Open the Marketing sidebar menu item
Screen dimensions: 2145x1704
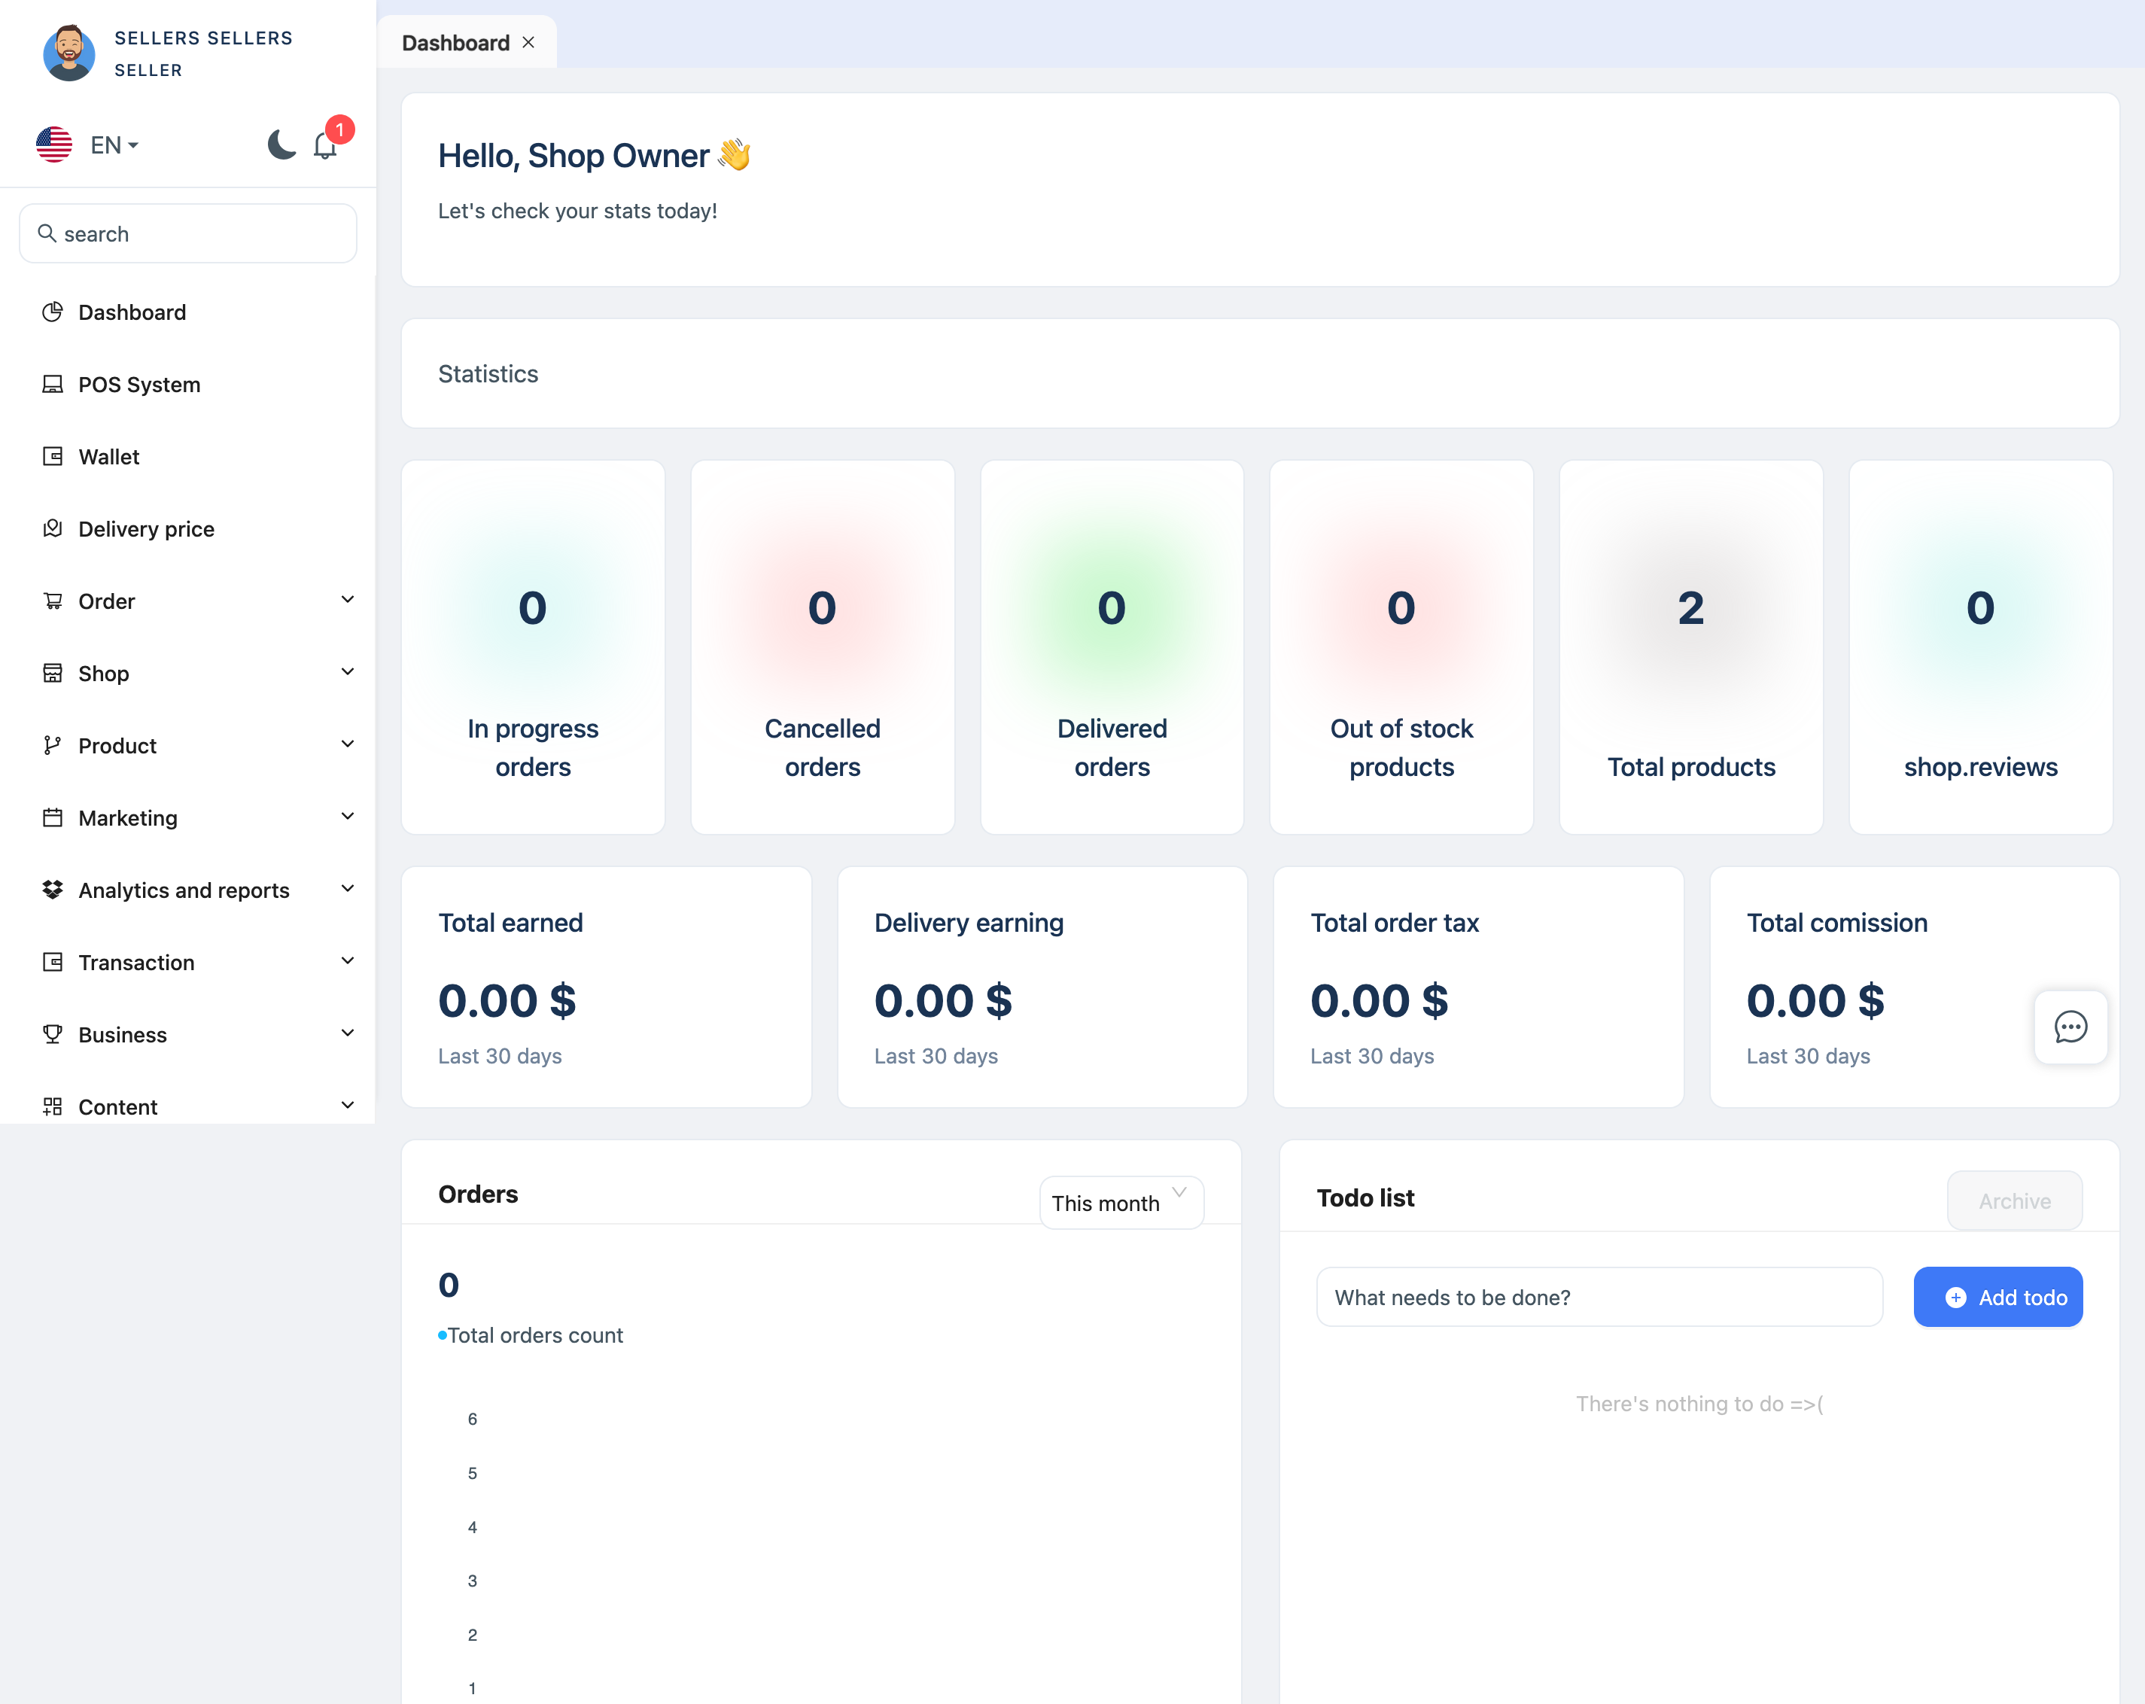click(x=127, y=817)
